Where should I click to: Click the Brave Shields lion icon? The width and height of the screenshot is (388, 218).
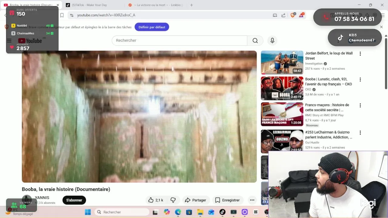pos(293,15)
